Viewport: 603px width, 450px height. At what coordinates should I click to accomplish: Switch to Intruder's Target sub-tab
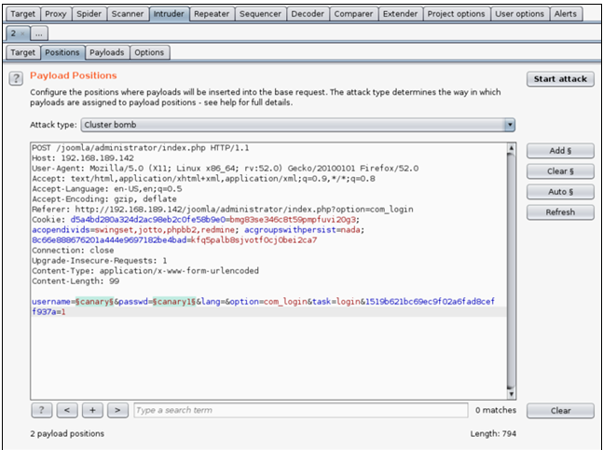coord(22,53)
